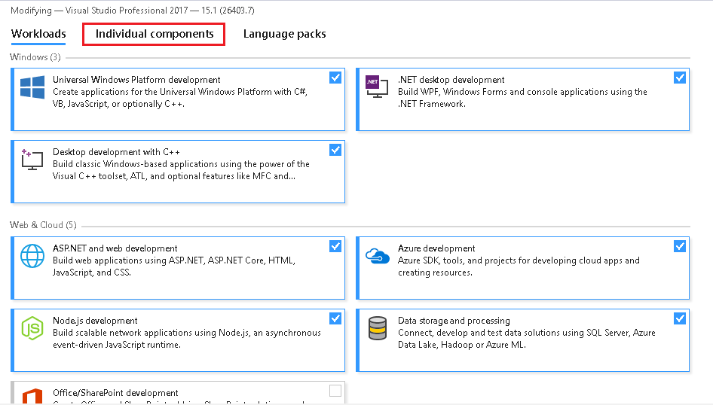
Task: Uncheck Universal Windows Platform development checkbox
Action: 335,78
